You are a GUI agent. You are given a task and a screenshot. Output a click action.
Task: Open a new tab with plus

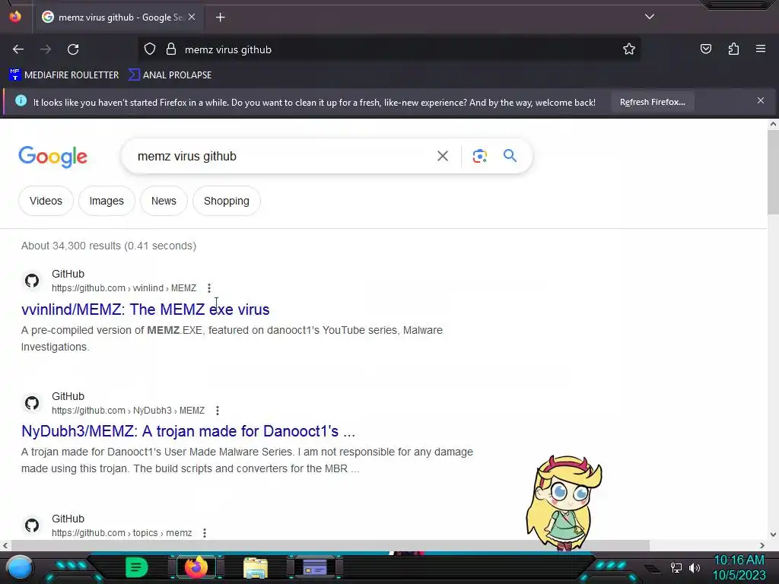coord(220,17)
